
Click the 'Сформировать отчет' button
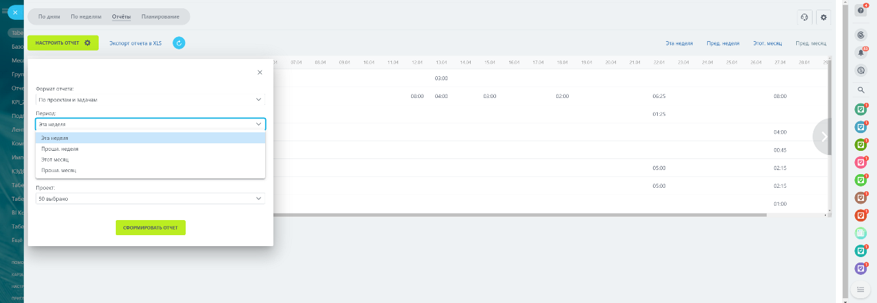151,228
